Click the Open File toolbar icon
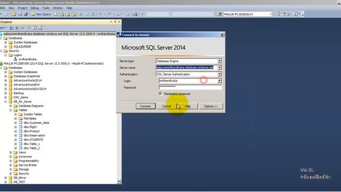Image resolution: width=341 pixels, height=192 pixels. pyautogui.click(x=14, y=14)
